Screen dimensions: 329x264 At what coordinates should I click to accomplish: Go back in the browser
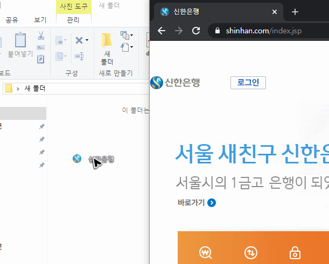point(162,31)
